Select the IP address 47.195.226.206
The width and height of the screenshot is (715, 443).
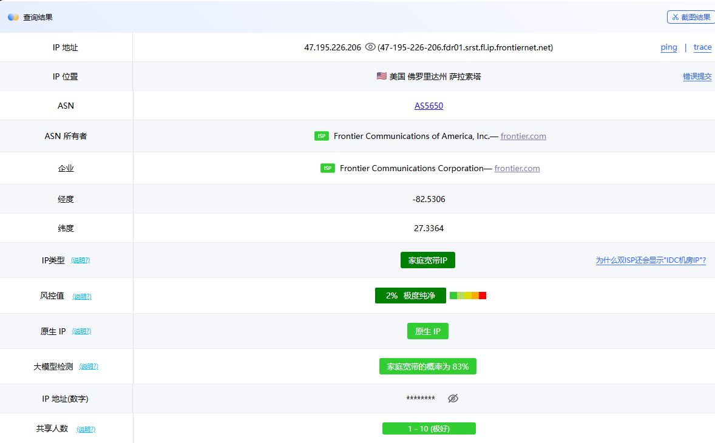[x=333, y=47]
